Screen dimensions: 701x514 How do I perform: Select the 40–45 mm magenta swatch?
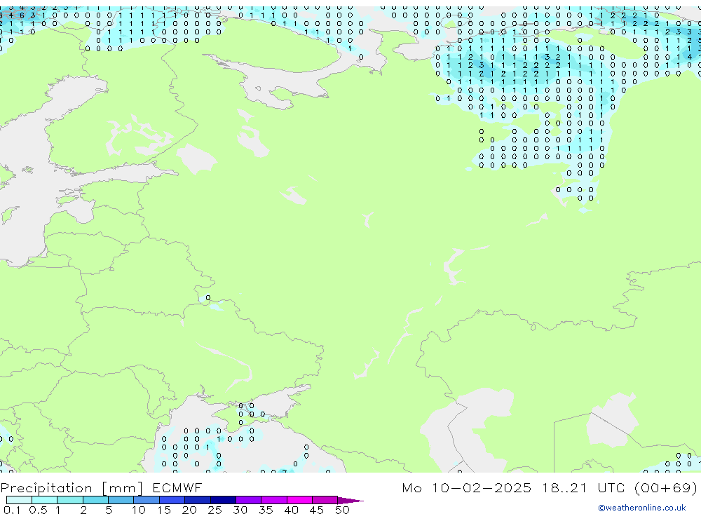point(299,500)
